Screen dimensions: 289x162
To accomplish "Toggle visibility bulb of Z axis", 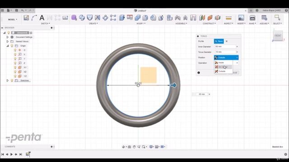I will [x=15, y=63].
